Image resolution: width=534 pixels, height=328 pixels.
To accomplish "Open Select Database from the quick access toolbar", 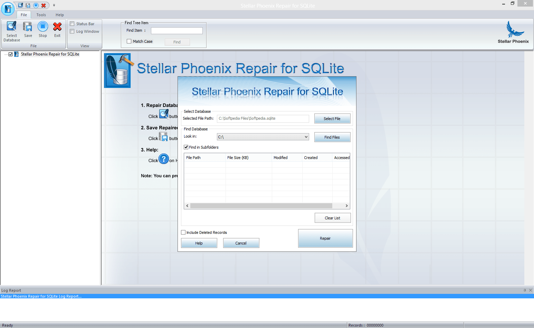I will coord(20,5).
